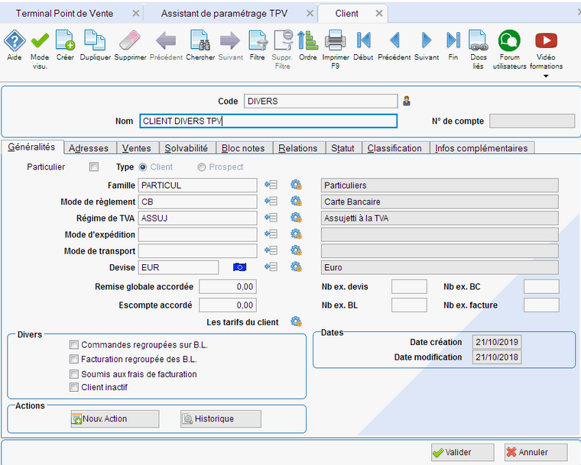Open the Famille gear settings icon
Viewport: 581px width, 465px height.
[296, 185]
